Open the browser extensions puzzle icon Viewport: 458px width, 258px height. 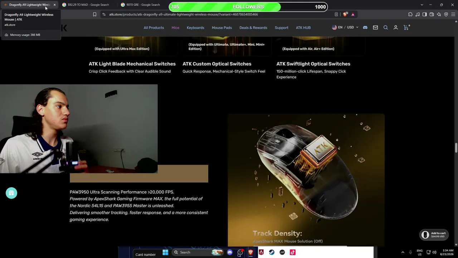coord(410,14)
